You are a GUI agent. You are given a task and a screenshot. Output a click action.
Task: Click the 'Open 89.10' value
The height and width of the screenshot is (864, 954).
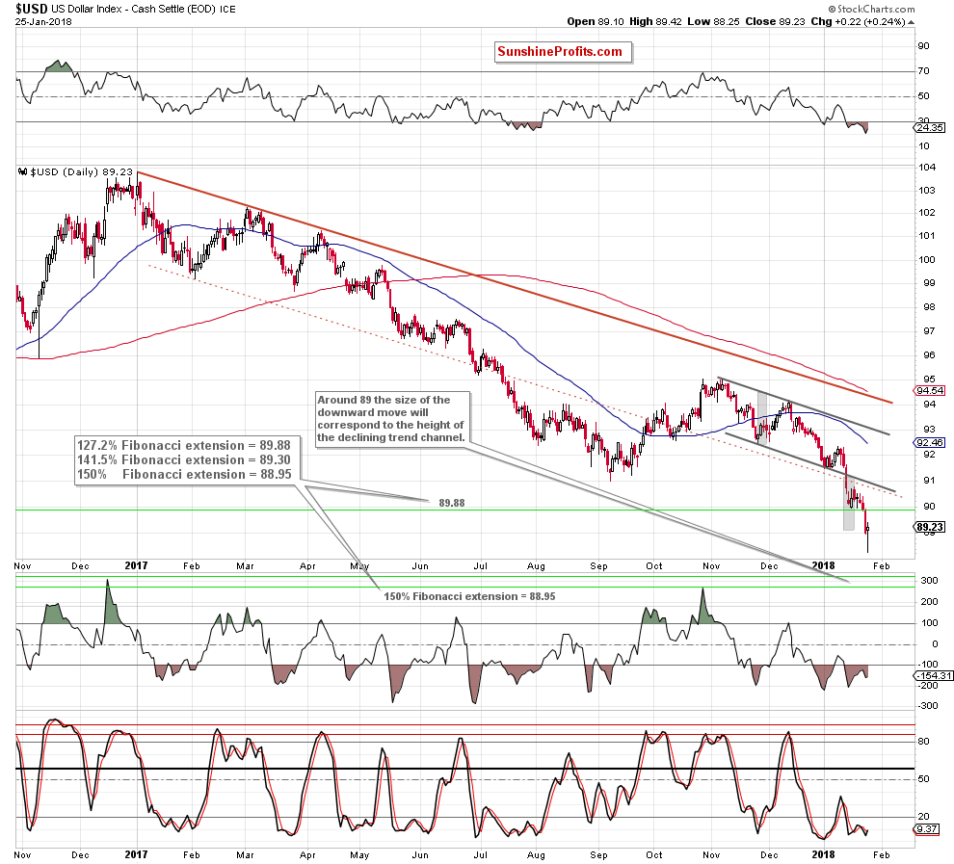(x=595, y=21)
